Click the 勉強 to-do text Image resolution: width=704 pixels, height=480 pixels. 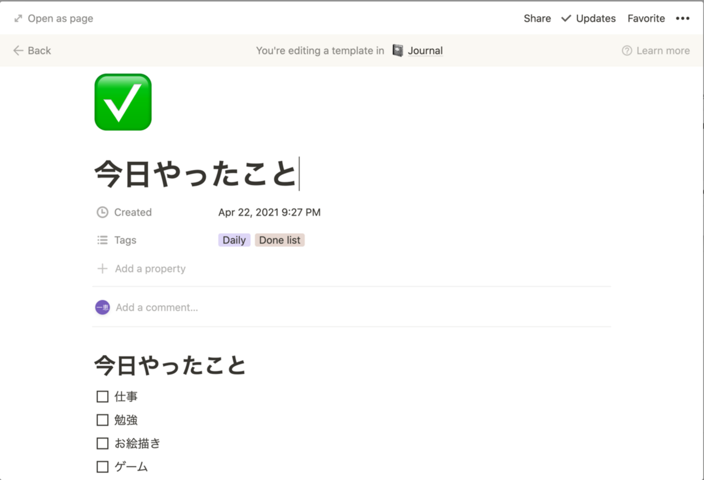click(x=126, y=420)
